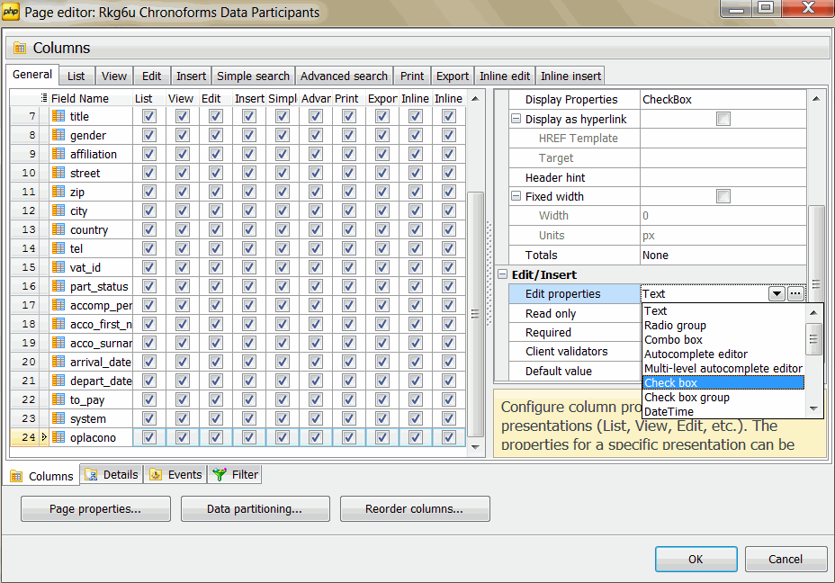
Task: Click the oplacono field table icon
Action: (x=58, y=437)
